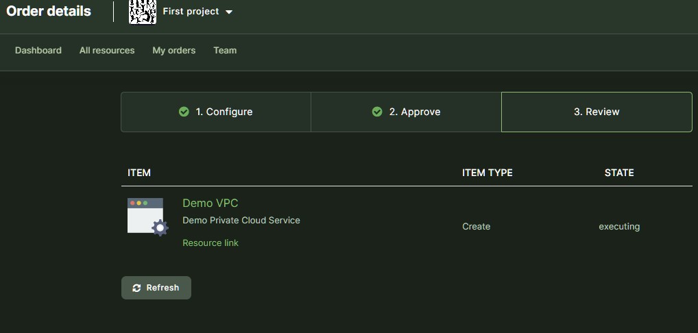This screenshot has width=698, height=333.
Task: Navigate to My orders
Action: 173,51
